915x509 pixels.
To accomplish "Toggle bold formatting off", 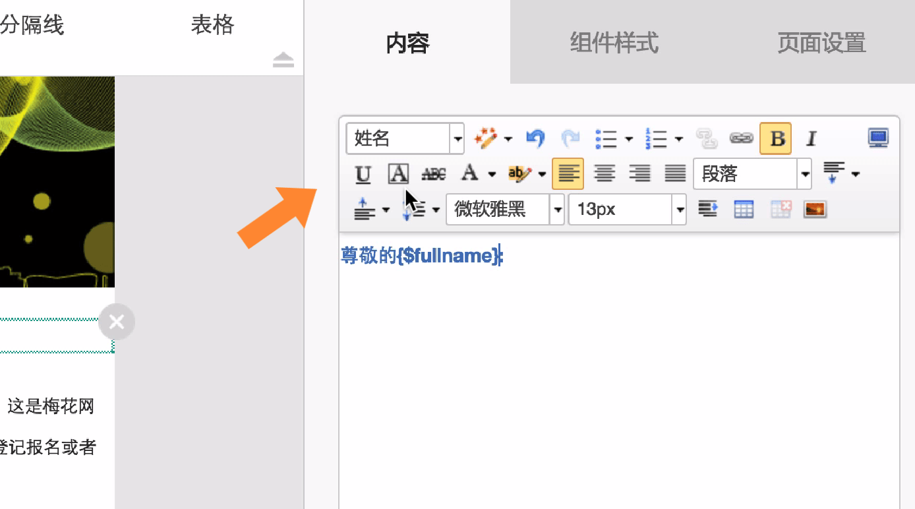I will coord(775,138).
